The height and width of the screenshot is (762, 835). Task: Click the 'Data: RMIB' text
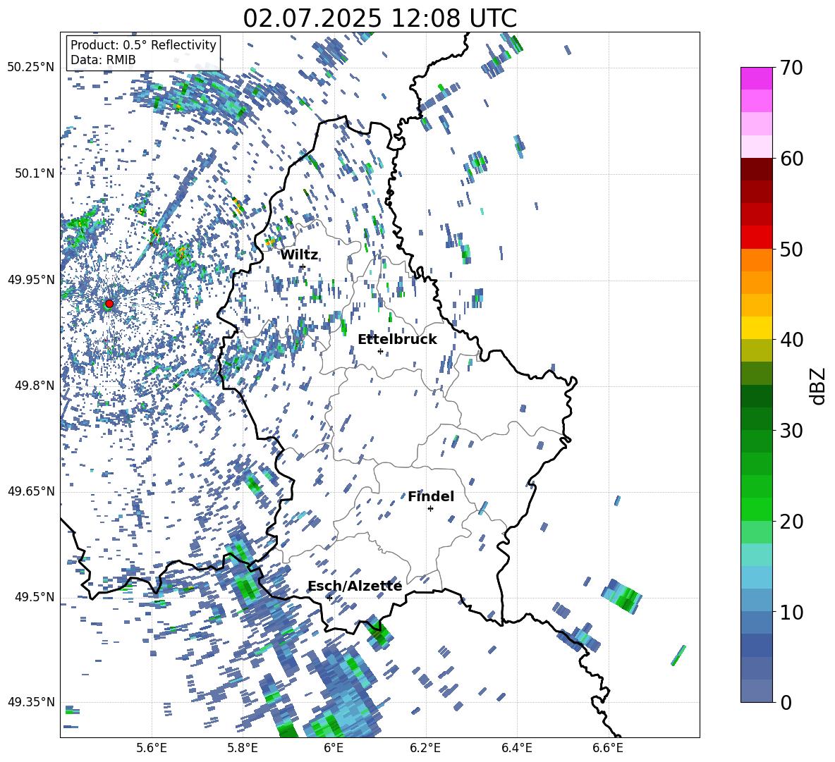tap(103, 60)
